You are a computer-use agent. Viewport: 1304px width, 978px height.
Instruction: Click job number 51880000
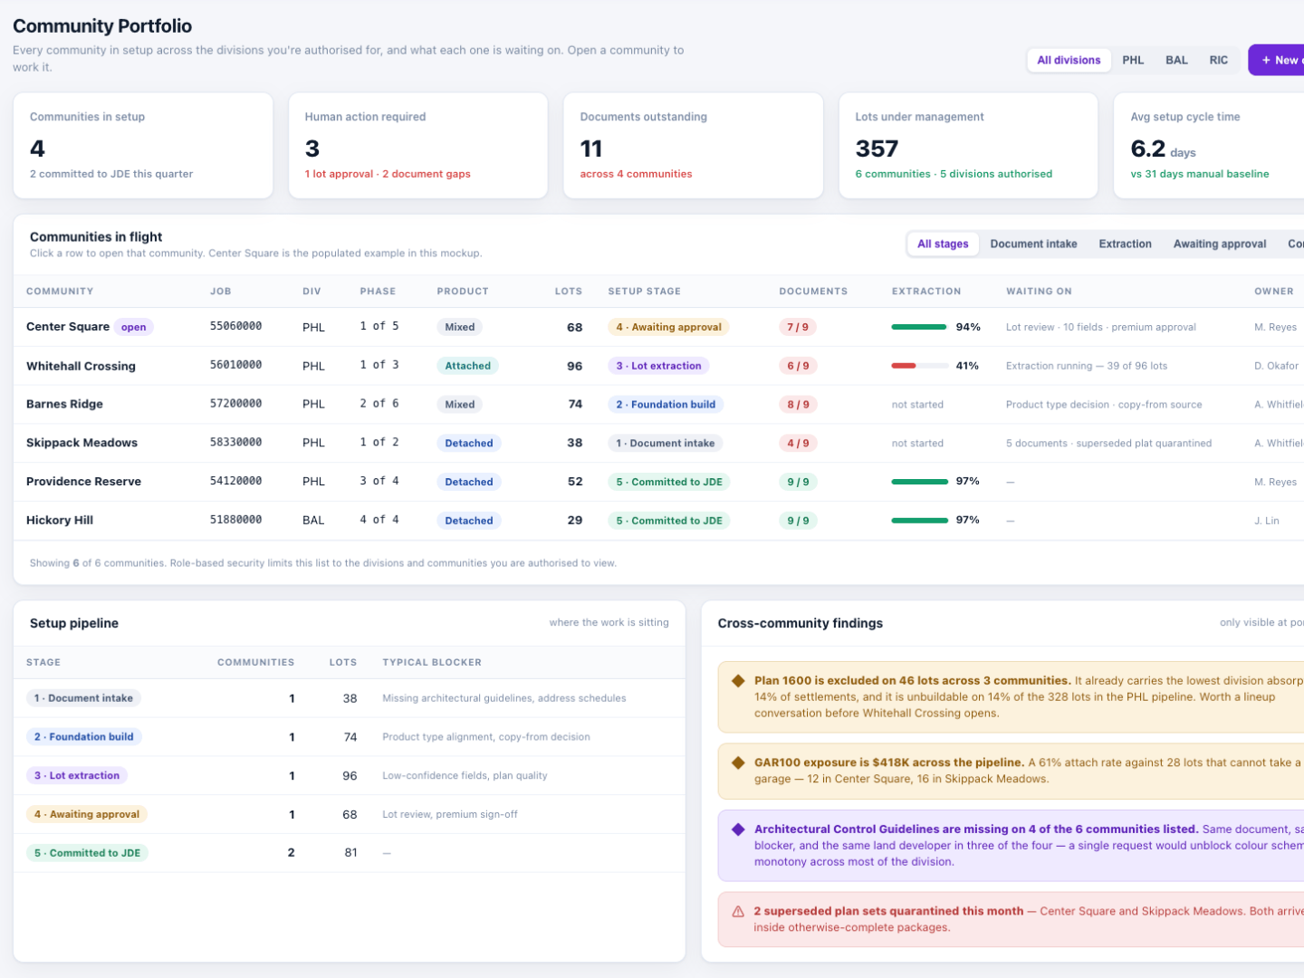235,520
